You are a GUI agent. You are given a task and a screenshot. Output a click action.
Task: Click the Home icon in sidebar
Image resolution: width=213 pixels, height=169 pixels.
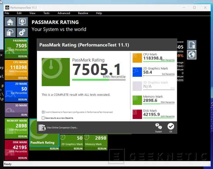point(10,22)
